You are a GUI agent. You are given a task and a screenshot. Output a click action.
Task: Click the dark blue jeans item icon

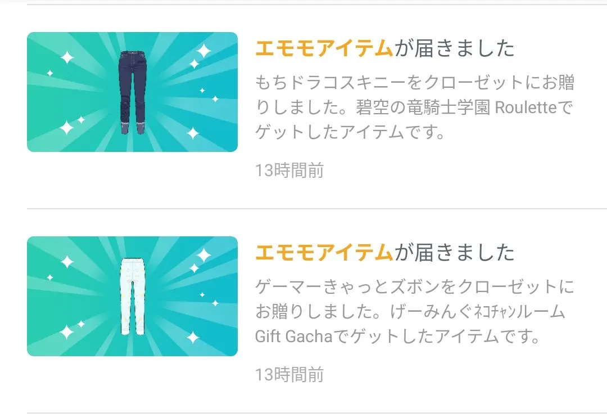[132, 93]
